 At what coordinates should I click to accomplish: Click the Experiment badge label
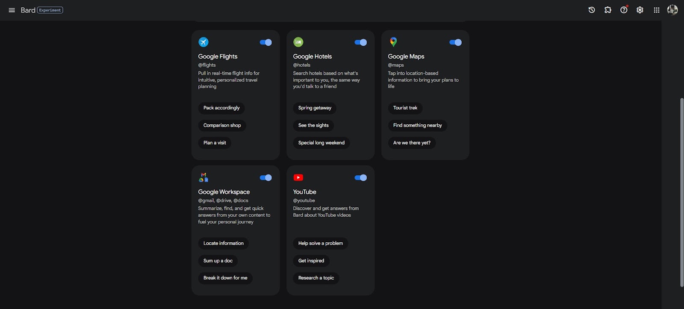click(x=50, y=10)
